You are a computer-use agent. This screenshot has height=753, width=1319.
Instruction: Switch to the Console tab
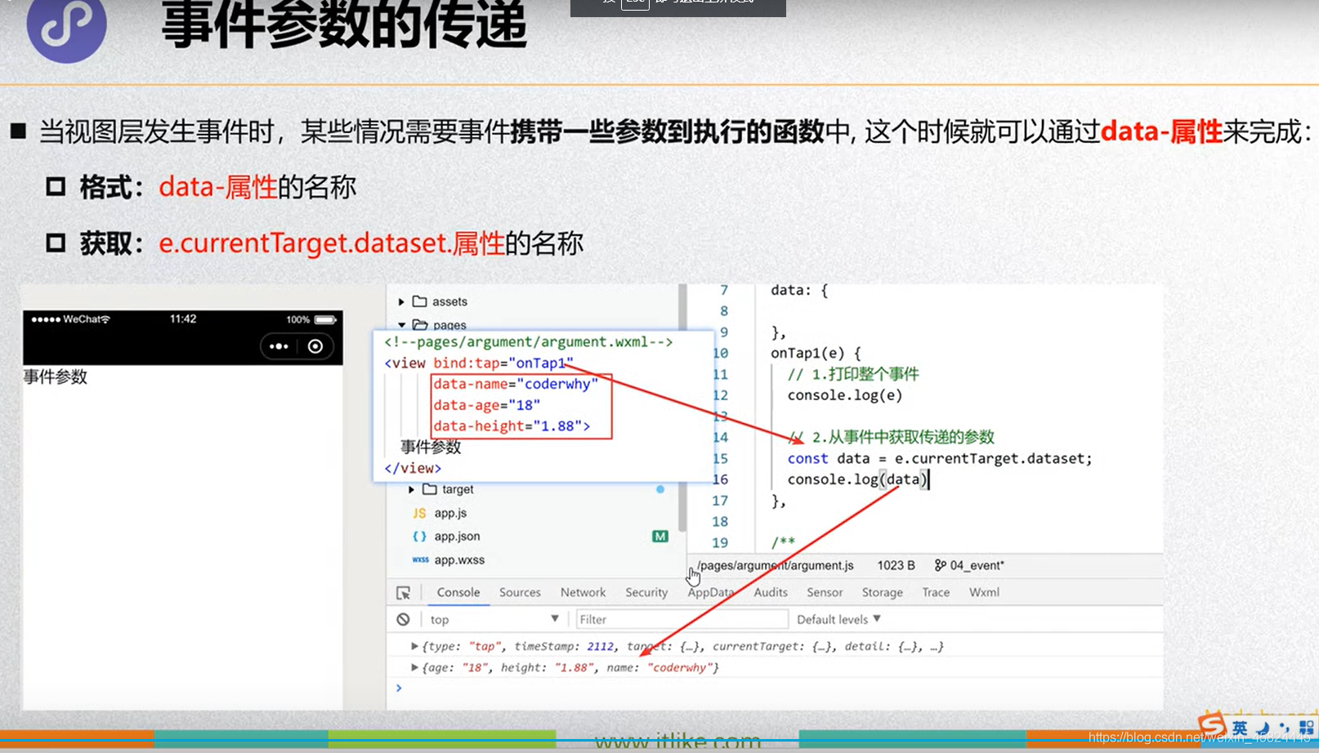point(458,592)
